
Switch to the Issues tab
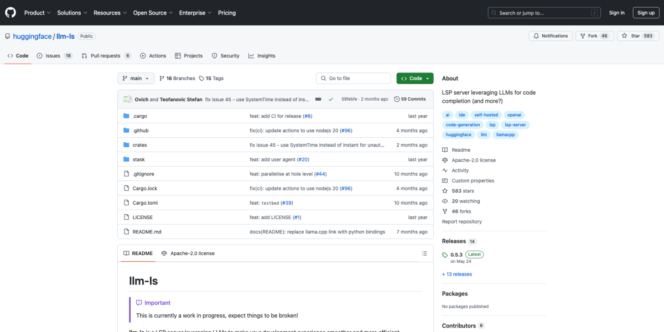[x=53, y=56]
